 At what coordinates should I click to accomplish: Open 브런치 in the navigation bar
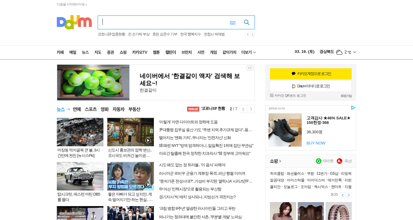(187, 52)
